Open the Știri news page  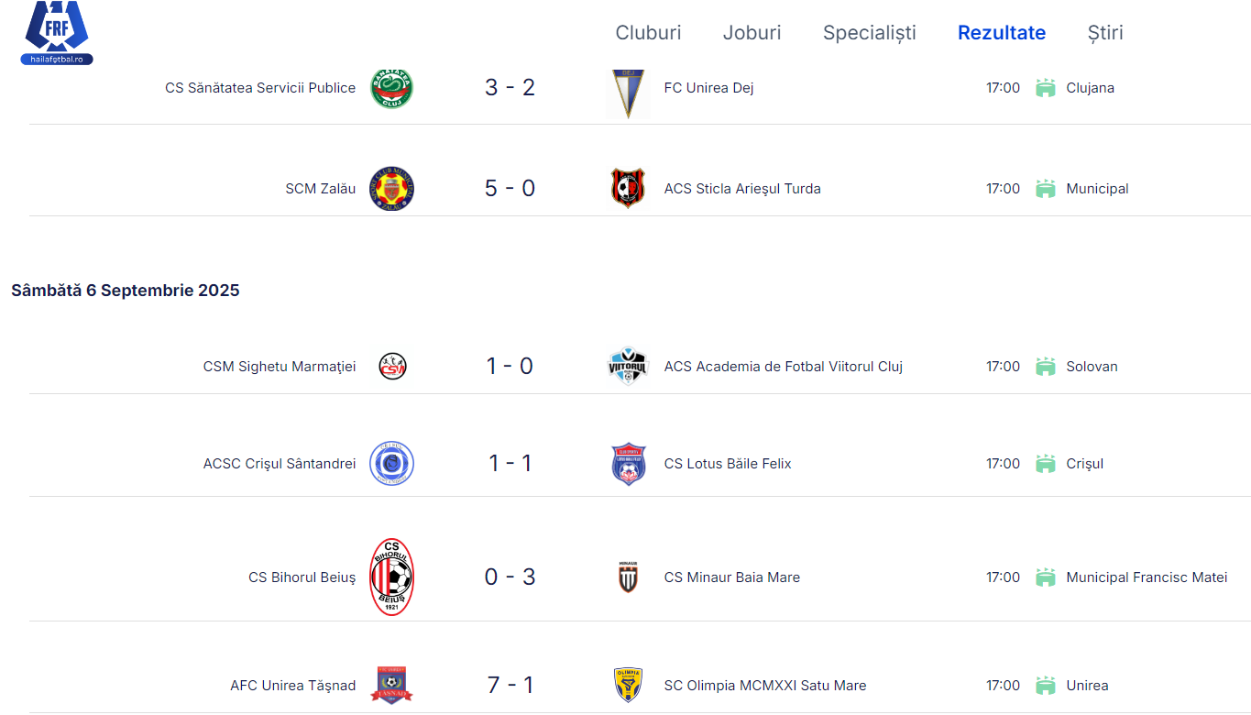(1105, 33)
